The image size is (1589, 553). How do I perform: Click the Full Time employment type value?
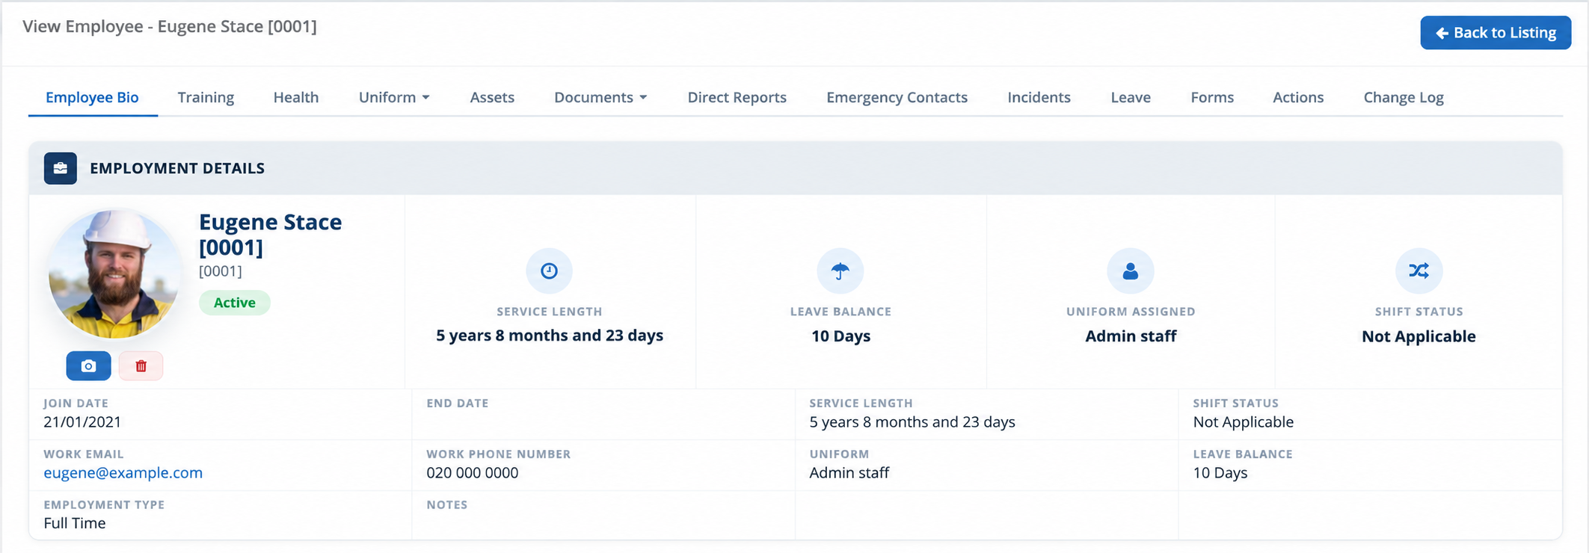click(x=75, y=523)
